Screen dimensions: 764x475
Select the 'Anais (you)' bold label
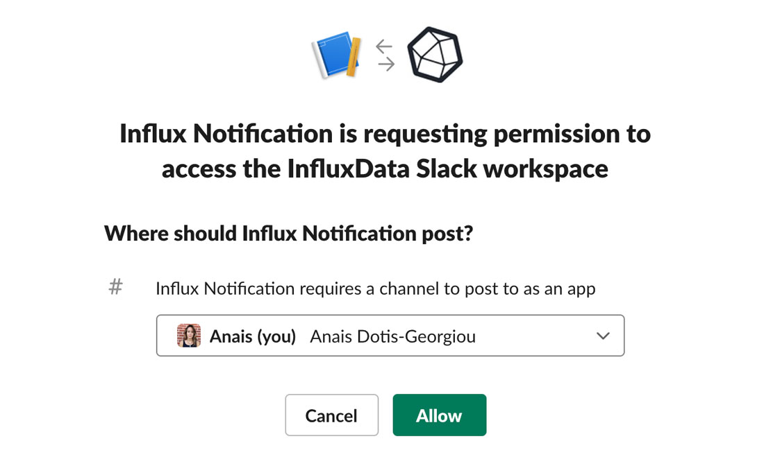coord(253,337)
